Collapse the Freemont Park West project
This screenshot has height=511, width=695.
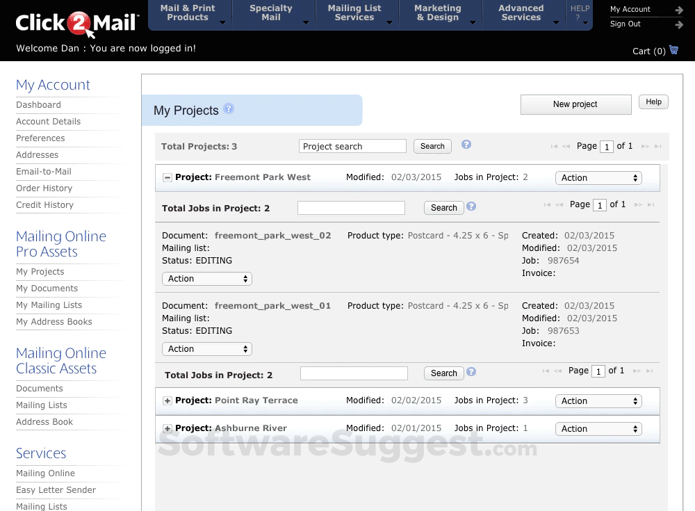(x=167, y=177)
